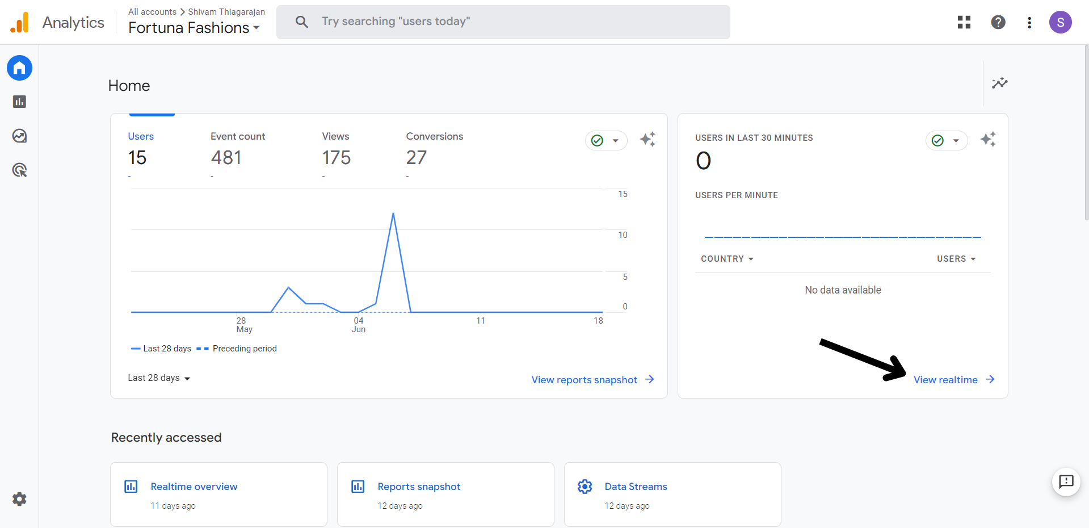The image size is (1089, 528).
Task: Open the Advertising icon in sidebar
Action: [x=19, y=170]
